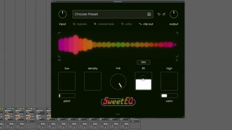This screenshot has height=130, width=232.
Task: Click the low pad box
Action: 67,81
